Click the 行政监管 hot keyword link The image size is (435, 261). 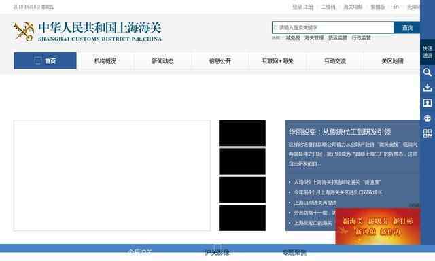pos(361,37)
